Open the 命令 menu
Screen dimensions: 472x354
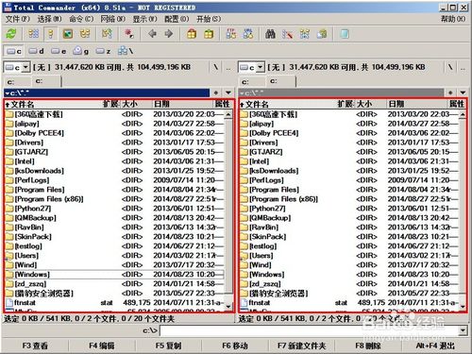[81, 19]
